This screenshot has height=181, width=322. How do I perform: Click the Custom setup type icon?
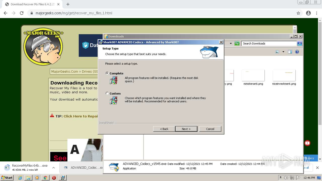pos(113,100)
